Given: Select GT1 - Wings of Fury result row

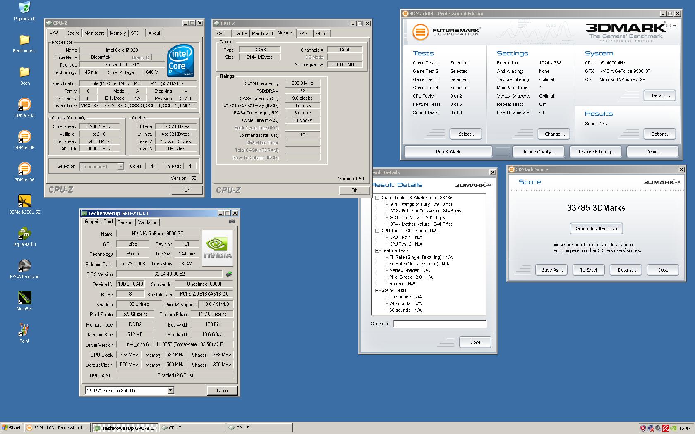Looking at the screenshot, I should 421,204.
